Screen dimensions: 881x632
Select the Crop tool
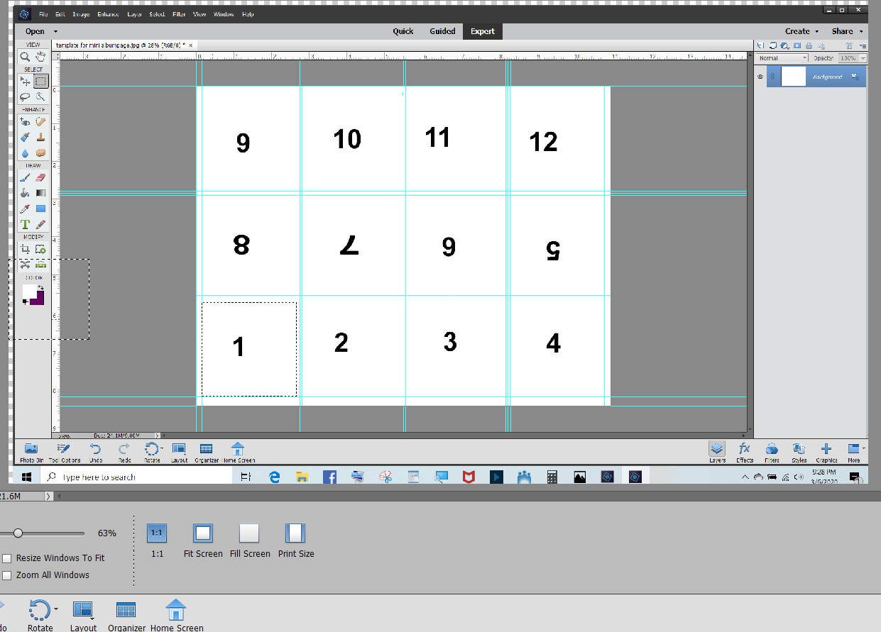click(25, 249)
